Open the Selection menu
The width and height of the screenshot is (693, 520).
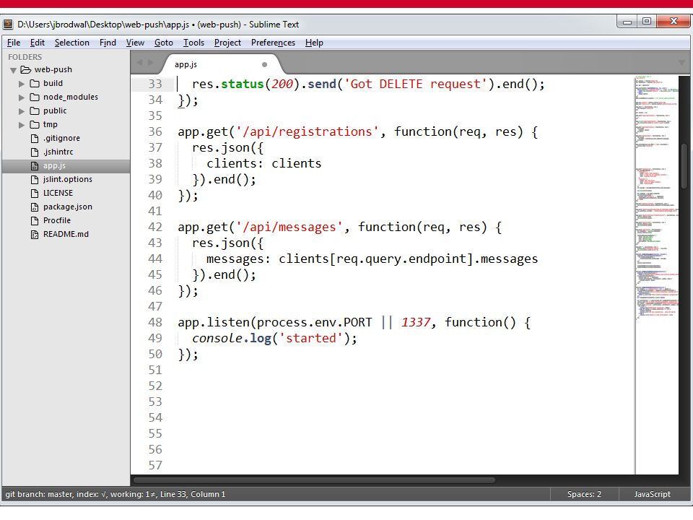[x=72, y=43]
